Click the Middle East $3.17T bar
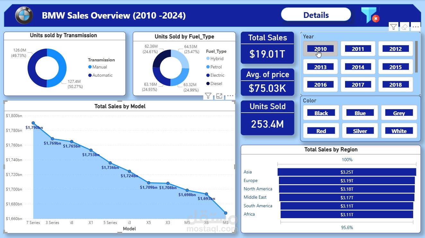The image size is (425, 238). pyautogui.click(x=347, y=197)
